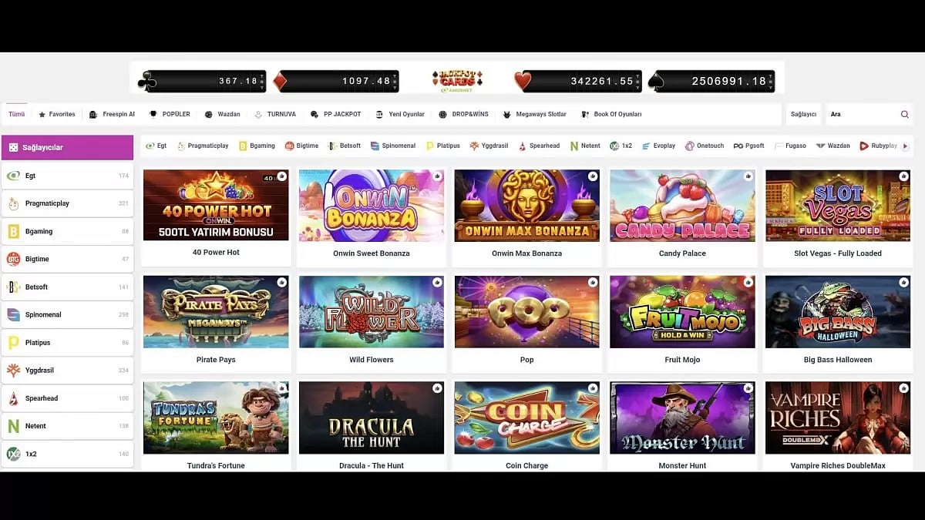
Task: Click the clubs jackpot icon
Action: (146, 81)
